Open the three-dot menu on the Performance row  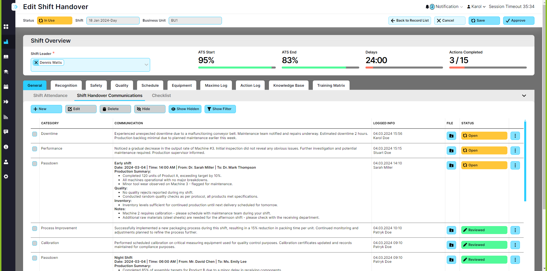pyautogui.click(x=515, y=150)
